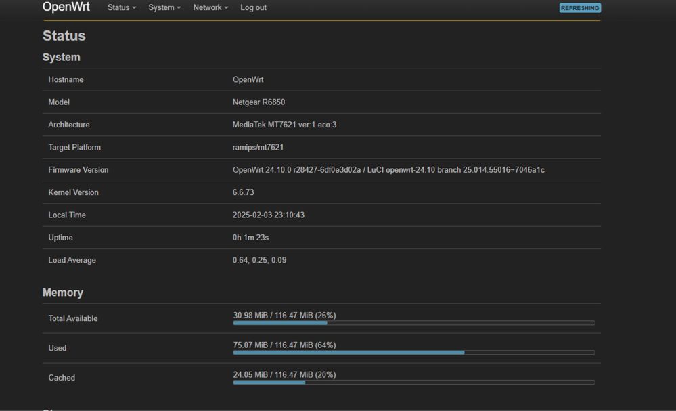Select the 24.05 MiB / 116.47 MiB (20%) text
Viewport: 676px width, 411px height.
(284, 374)
